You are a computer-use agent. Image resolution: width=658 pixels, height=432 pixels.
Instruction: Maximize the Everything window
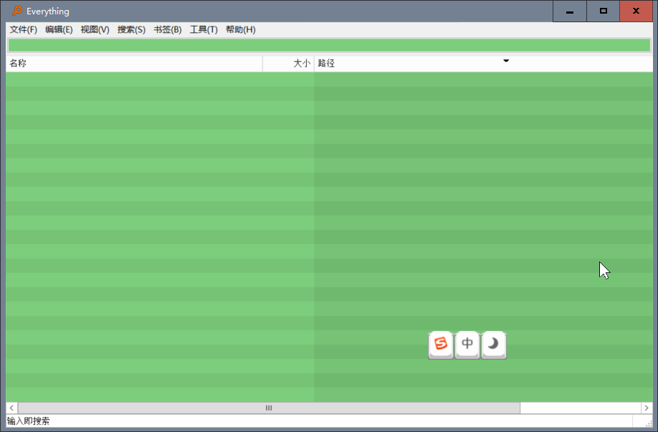tap(603, 11)
